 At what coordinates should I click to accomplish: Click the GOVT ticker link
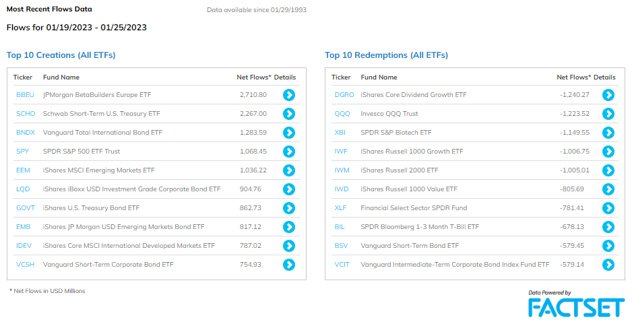[x=26, y=208]
